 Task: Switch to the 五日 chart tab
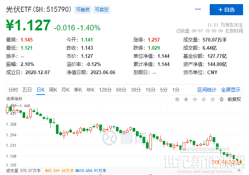[27, 90]
